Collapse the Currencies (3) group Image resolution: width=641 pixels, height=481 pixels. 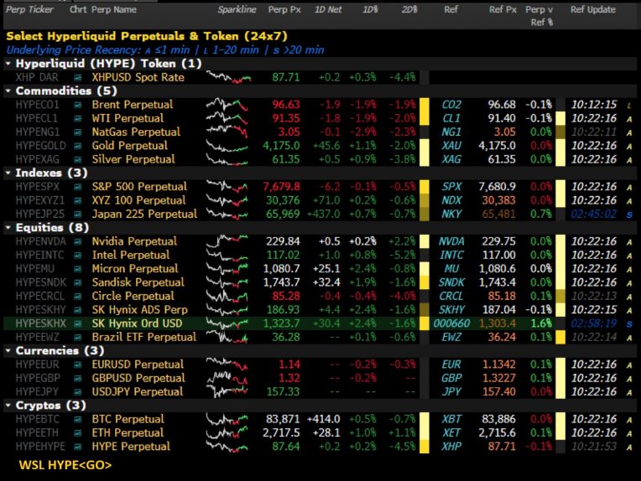point(8,351)
